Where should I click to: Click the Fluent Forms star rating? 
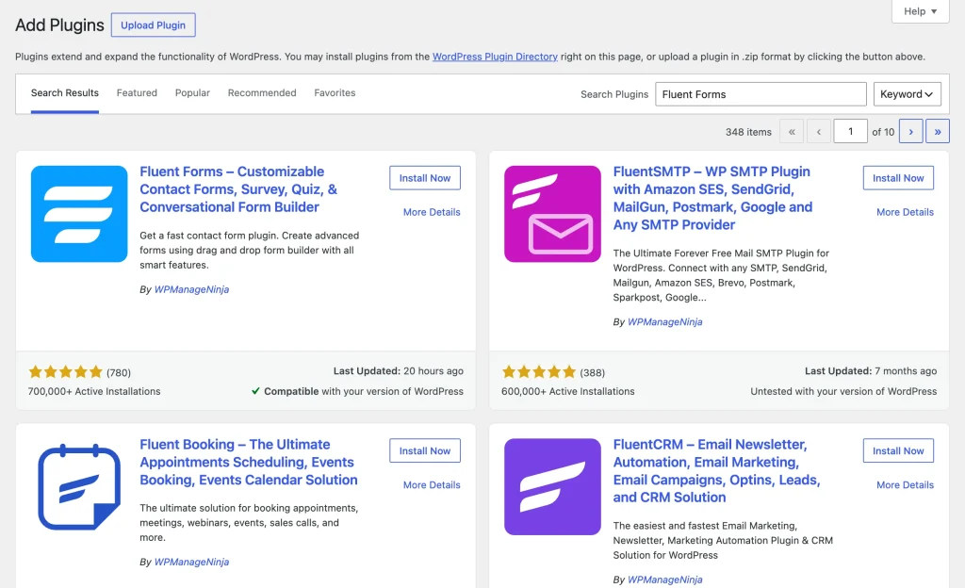coord(65,371)
